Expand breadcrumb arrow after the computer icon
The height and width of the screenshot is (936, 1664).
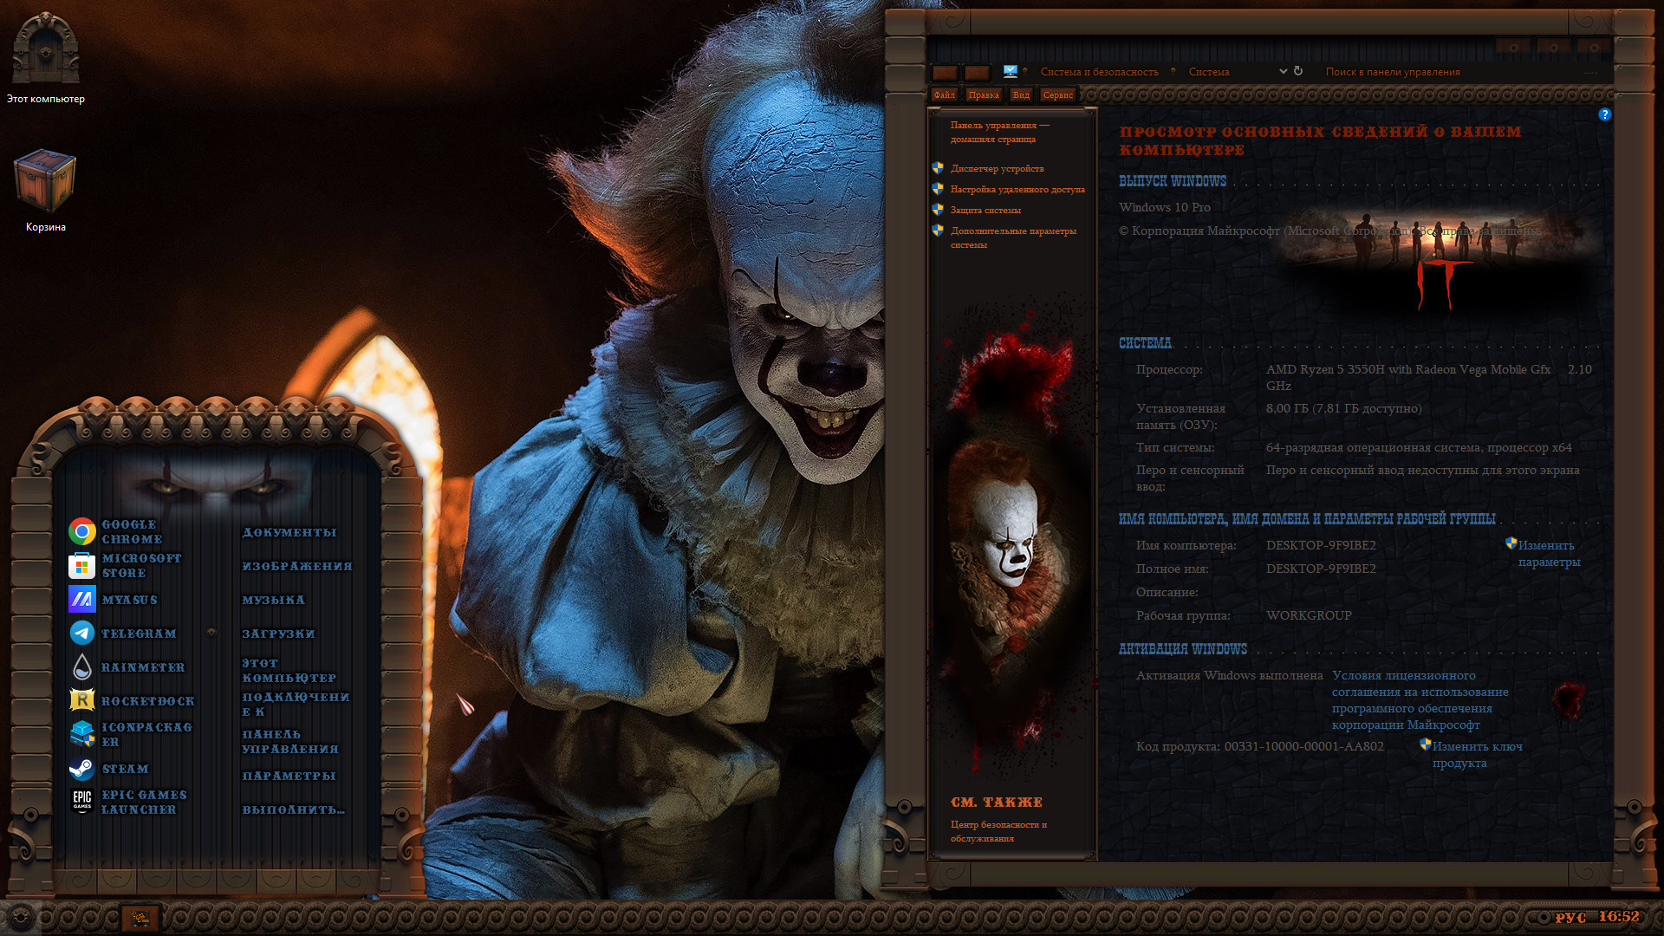[x=1025, y=72]
